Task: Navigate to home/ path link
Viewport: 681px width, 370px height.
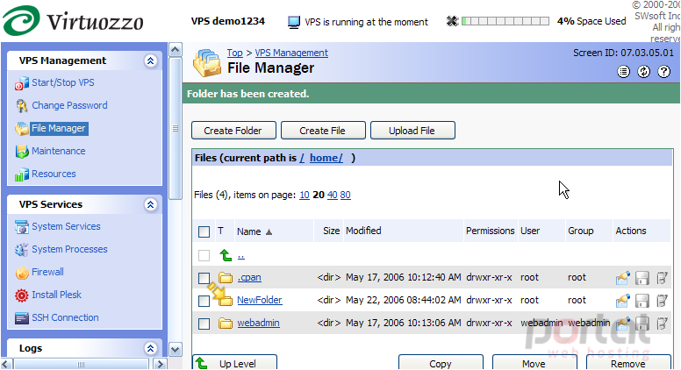Action: (326, 158)
